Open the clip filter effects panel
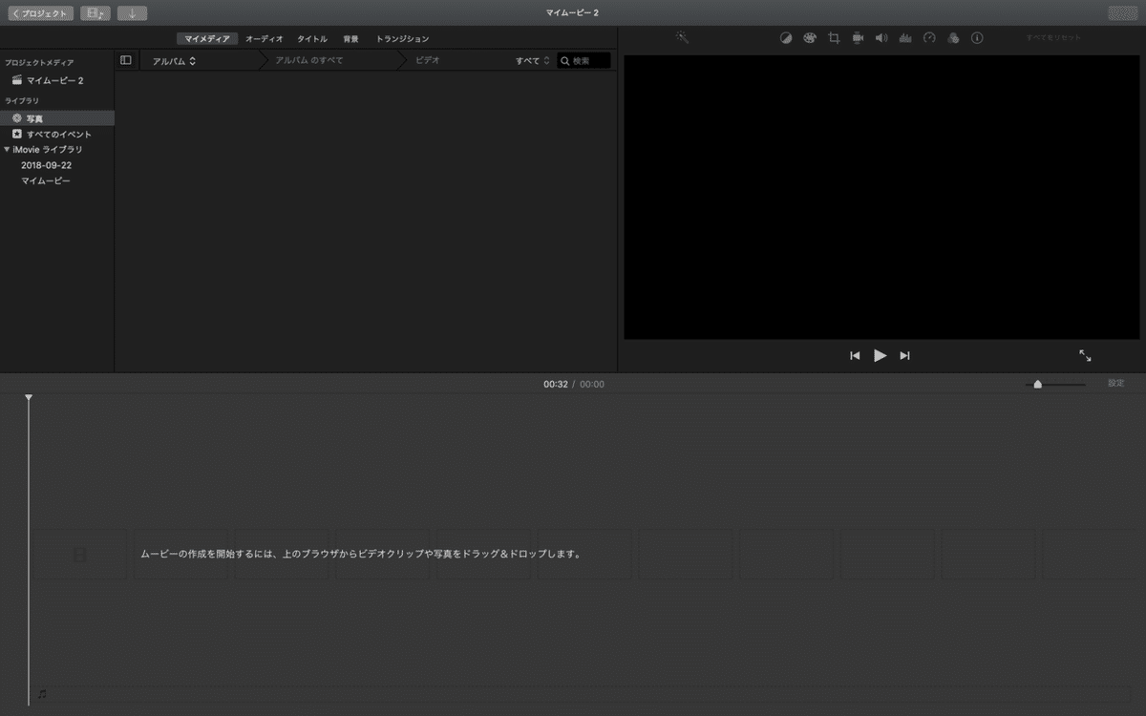Image resolution: width=1146 pixels, height=716 pixels. (x=952, y=38)
